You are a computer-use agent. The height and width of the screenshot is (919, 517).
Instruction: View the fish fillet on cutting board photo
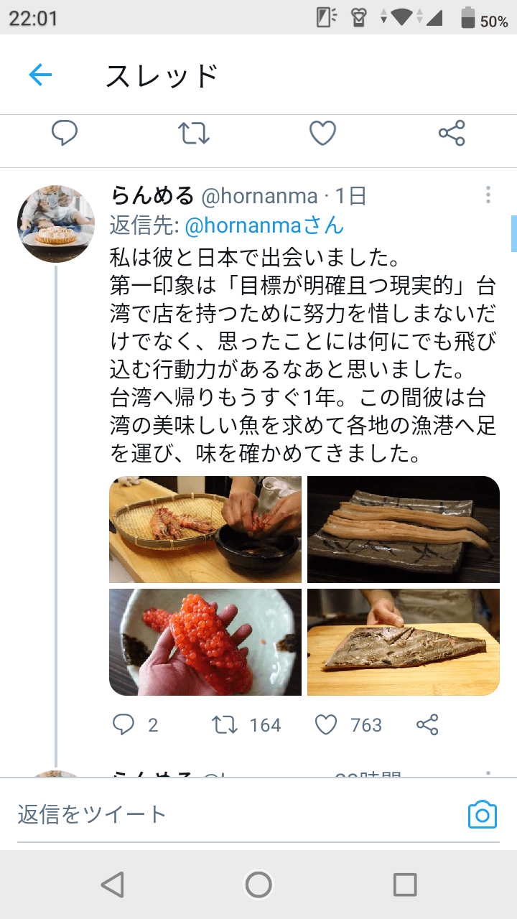pos(404,642)
